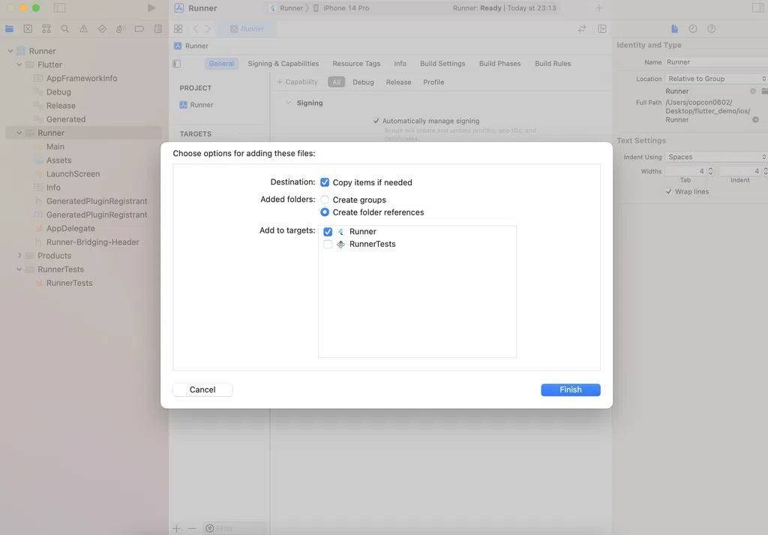Select the Create groups radio button

325,200
